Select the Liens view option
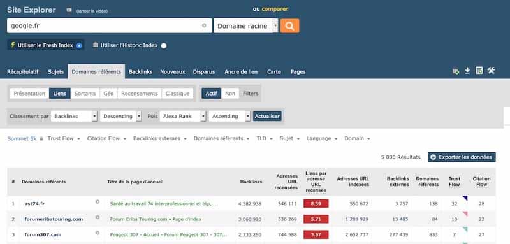The image size is (510, 244). pyautogui.click(x=60, y=93)
